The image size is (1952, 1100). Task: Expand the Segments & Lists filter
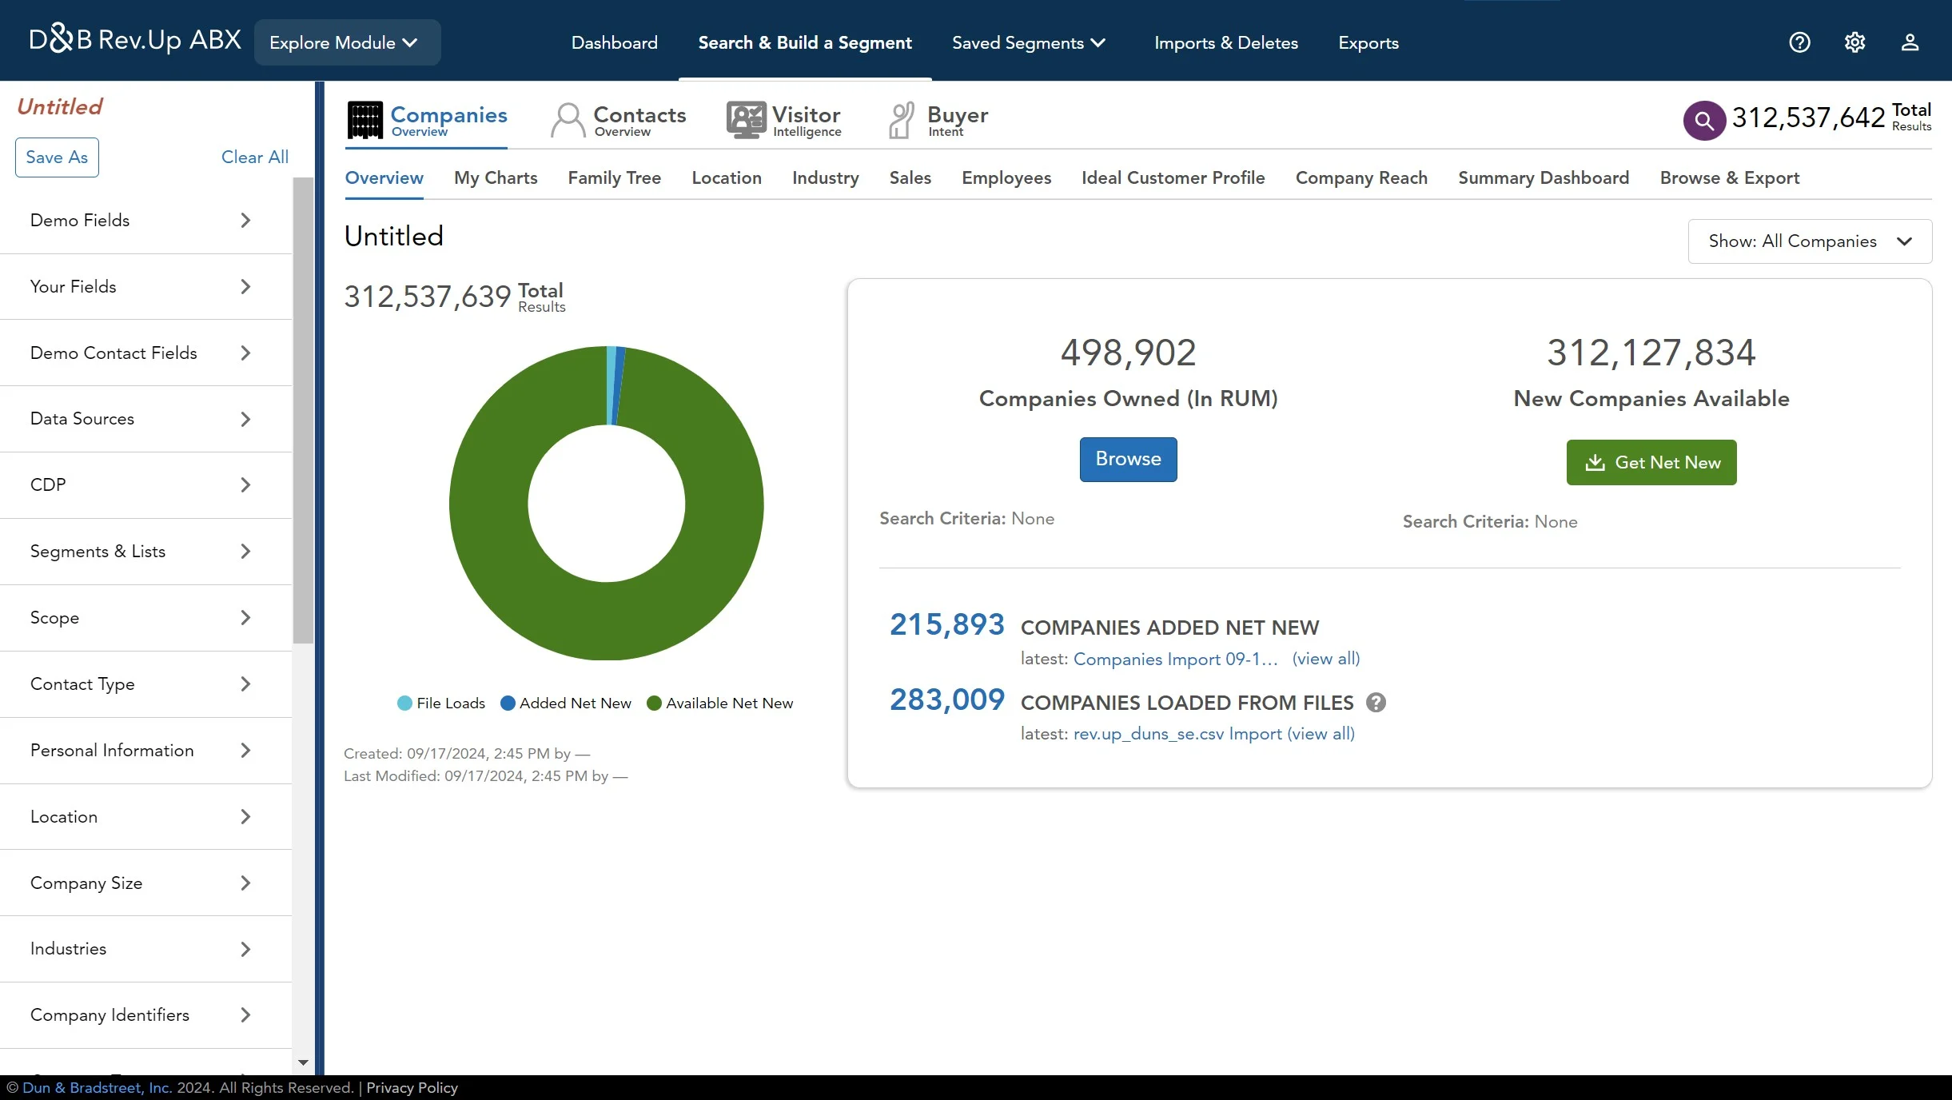coord(145,552)
